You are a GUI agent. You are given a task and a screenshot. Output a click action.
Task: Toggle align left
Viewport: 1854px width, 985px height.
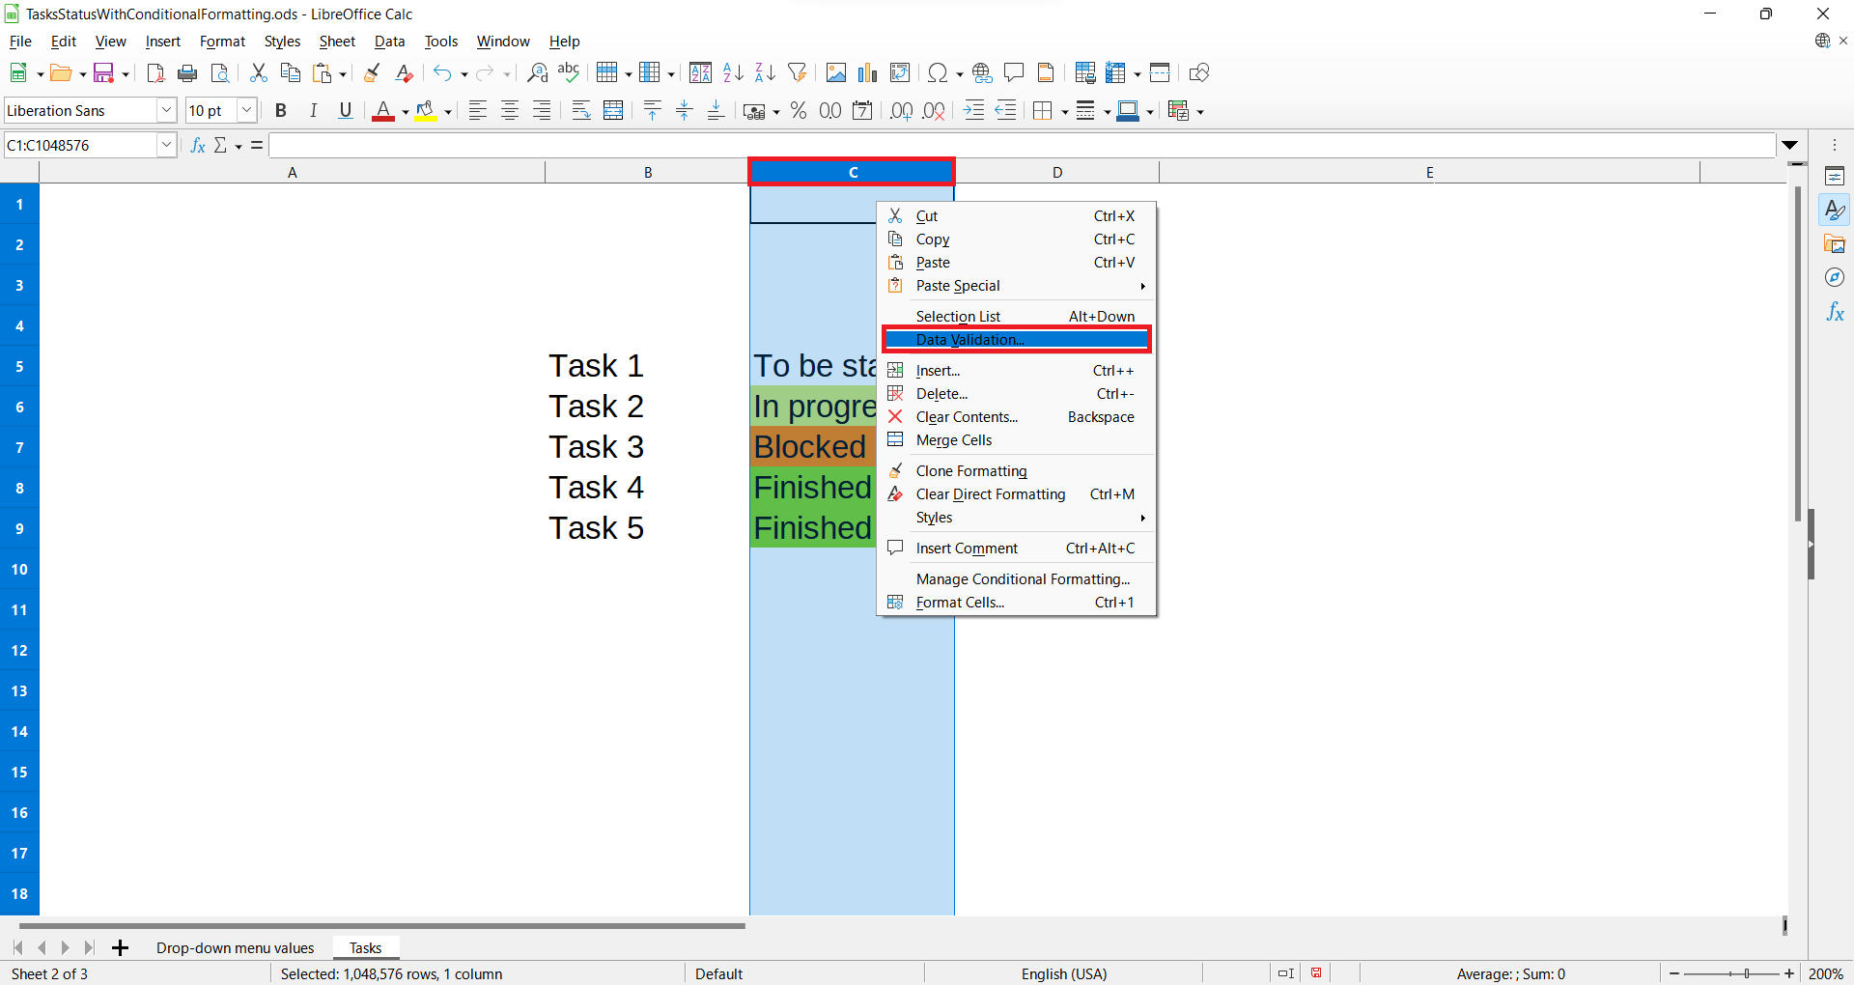pyautogui.click(x=478, y=111)
